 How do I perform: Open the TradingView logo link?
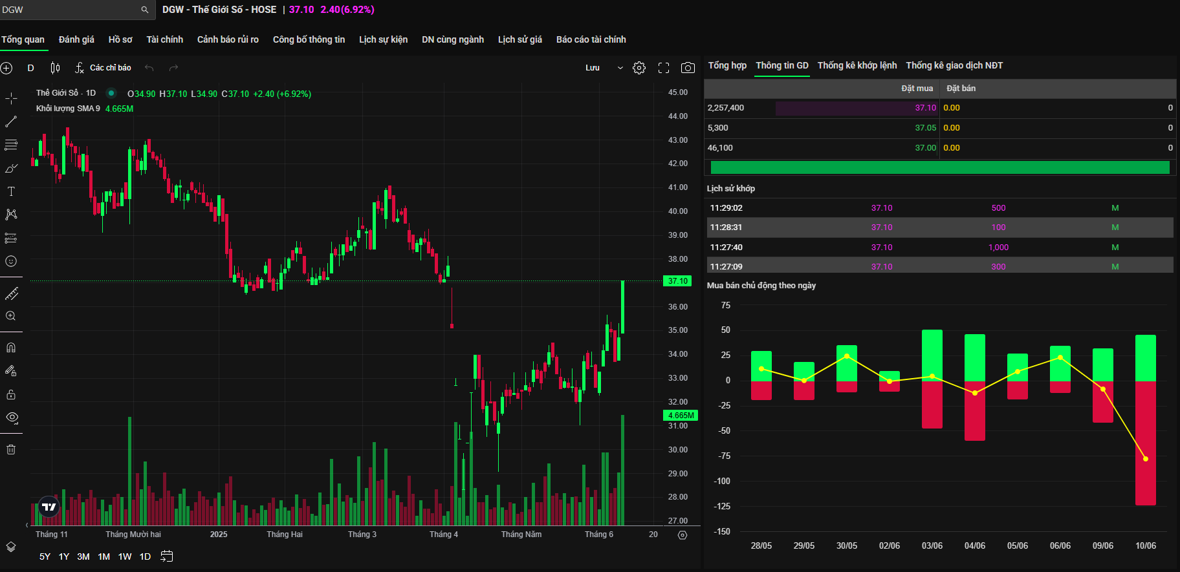[49, 507]
